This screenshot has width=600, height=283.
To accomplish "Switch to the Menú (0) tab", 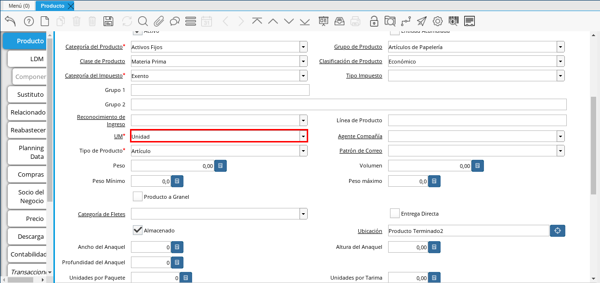I will point(19,6).
